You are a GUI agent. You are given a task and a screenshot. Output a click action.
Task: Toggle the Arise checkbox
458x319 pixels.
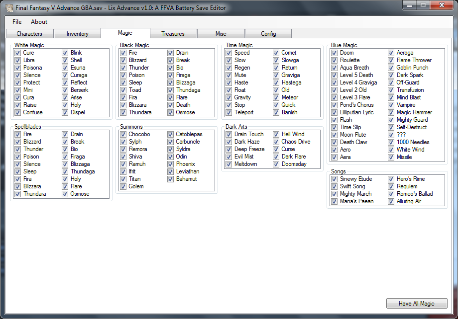click(x=65, y=97)
